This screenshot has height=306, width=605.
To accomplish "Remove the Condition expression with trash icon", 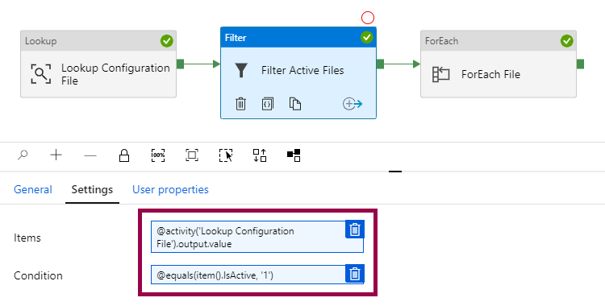I will (355, 274).
